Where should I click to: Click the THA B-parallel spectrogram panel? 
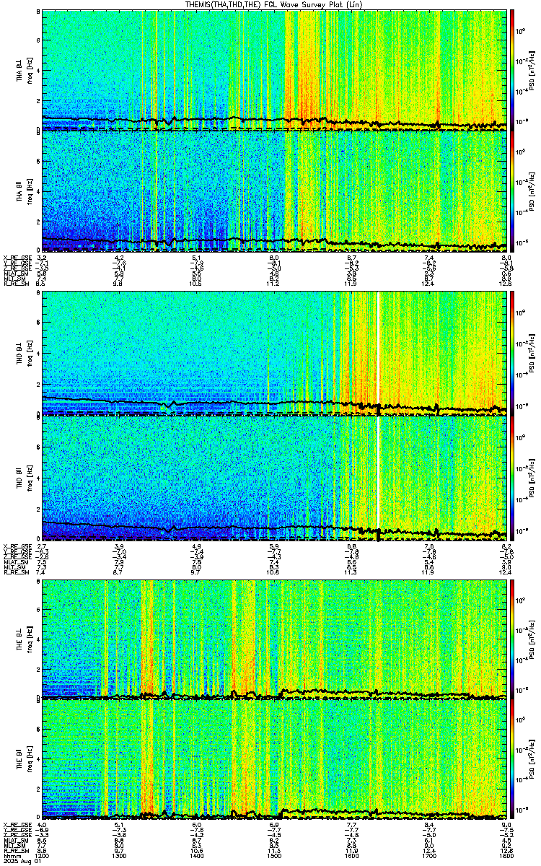pos(275,191)
